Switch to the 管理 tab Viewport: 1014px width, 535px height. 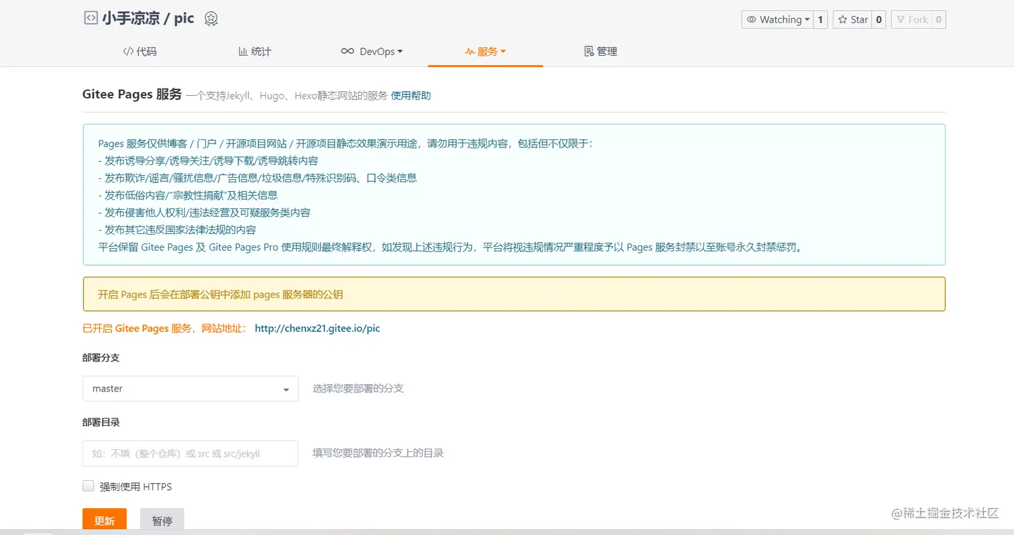600,52
